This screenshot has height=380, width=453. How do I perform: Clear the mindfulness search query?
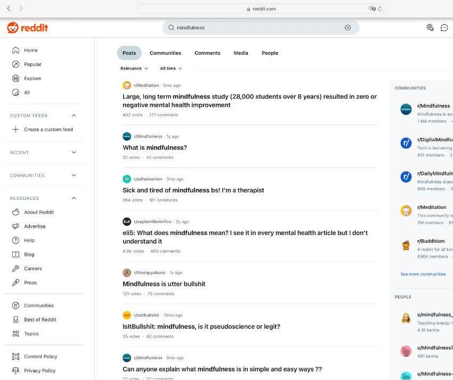[347, 28]
